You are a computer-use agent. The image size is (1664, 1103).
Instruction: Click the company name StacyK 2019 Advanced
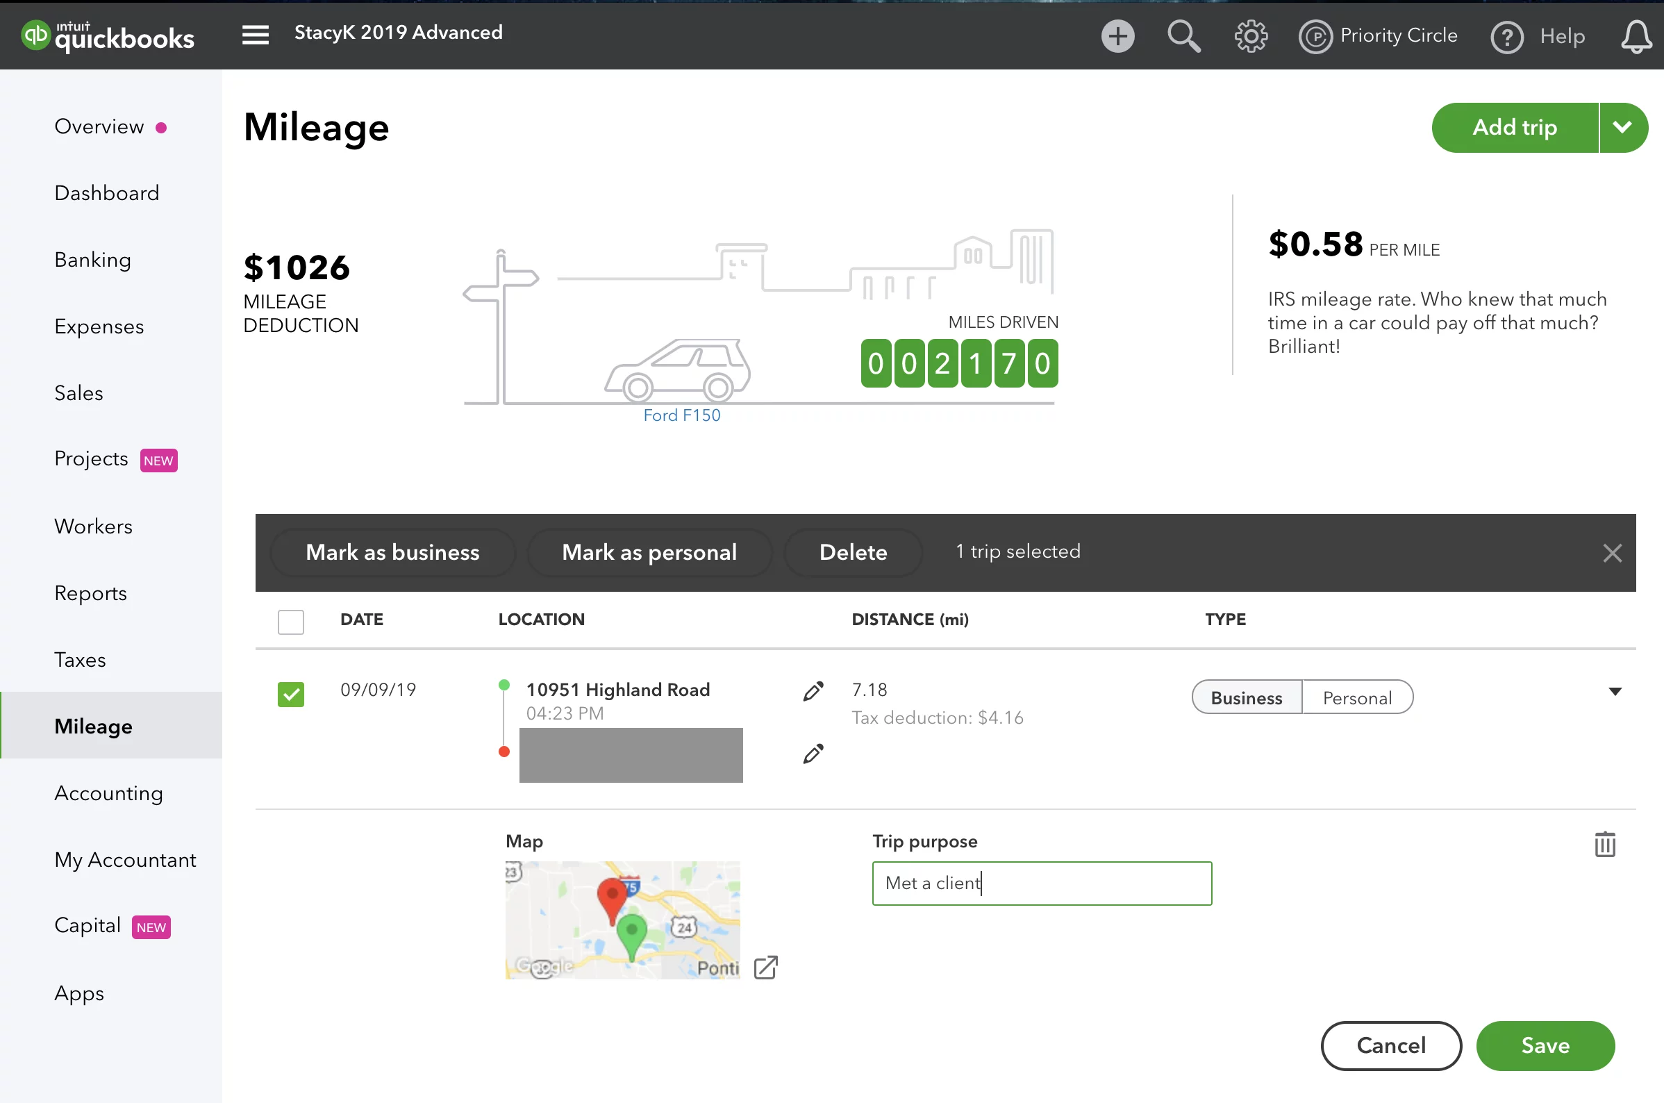pos(398,33)
